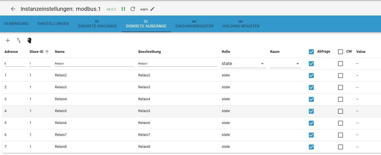Switch to the Holding-Register tab
Screen dimensions: 381x155
point(241,24)
